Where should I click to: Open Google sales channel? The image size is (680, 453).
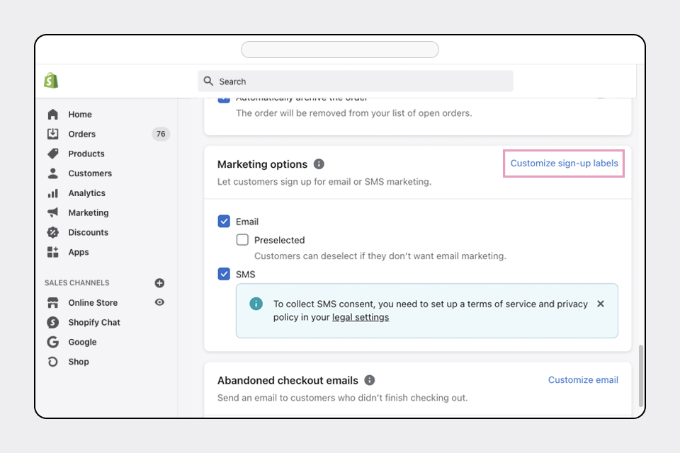[82, 342]
